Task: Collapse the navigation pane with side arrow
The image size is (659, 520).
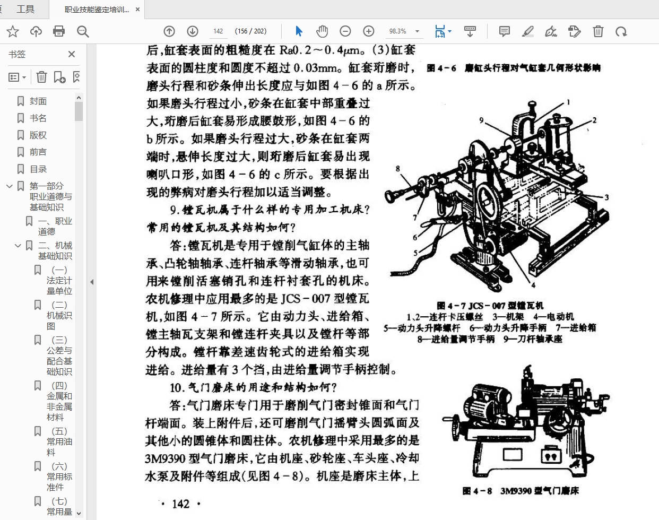Action: (x=92, y=282)
